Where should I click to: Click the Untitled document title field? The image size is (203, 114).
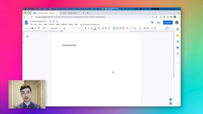click(38, 21)
